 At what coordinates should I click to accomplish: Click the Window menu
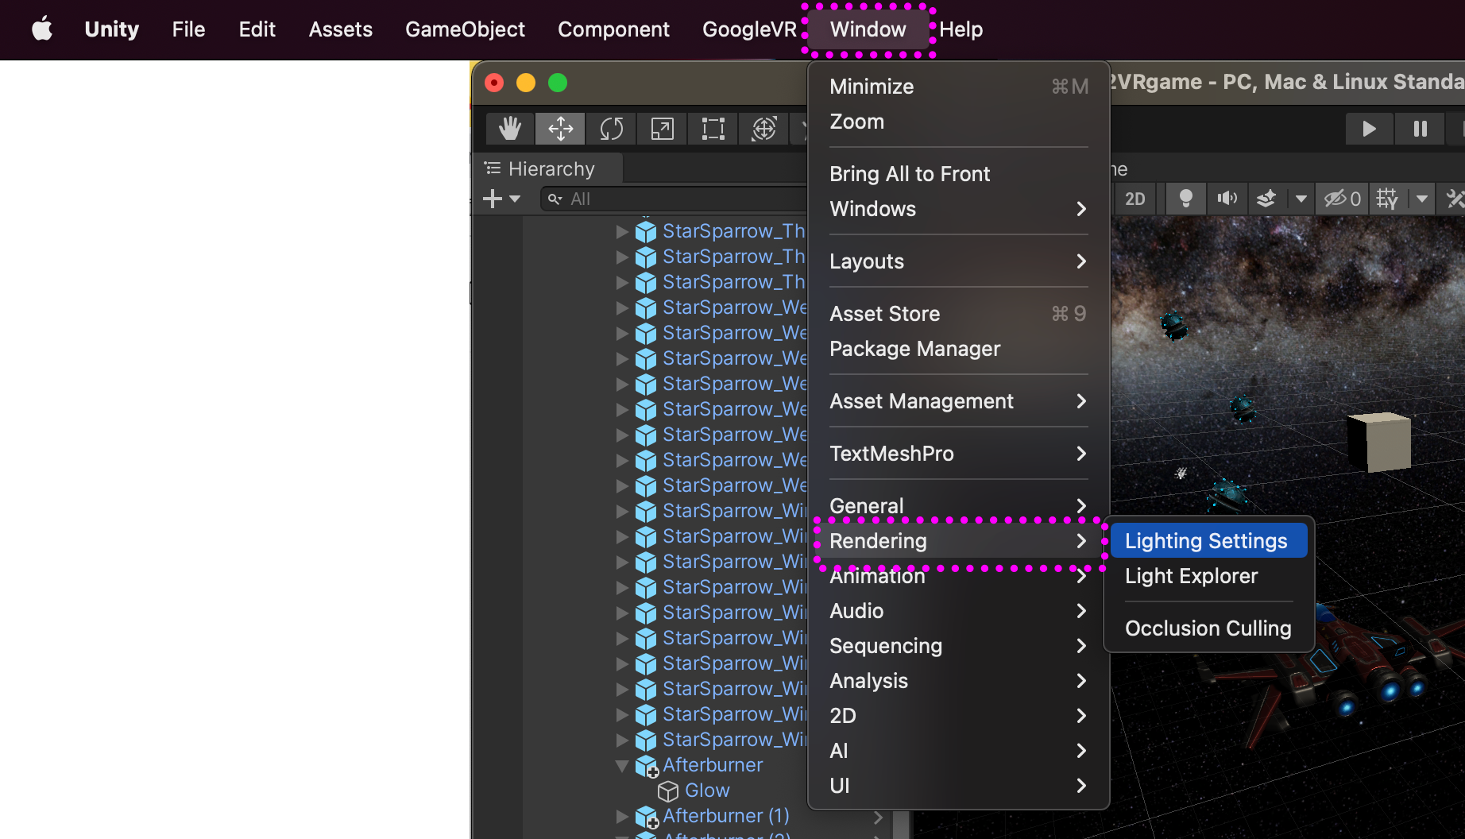click(868, 29)
